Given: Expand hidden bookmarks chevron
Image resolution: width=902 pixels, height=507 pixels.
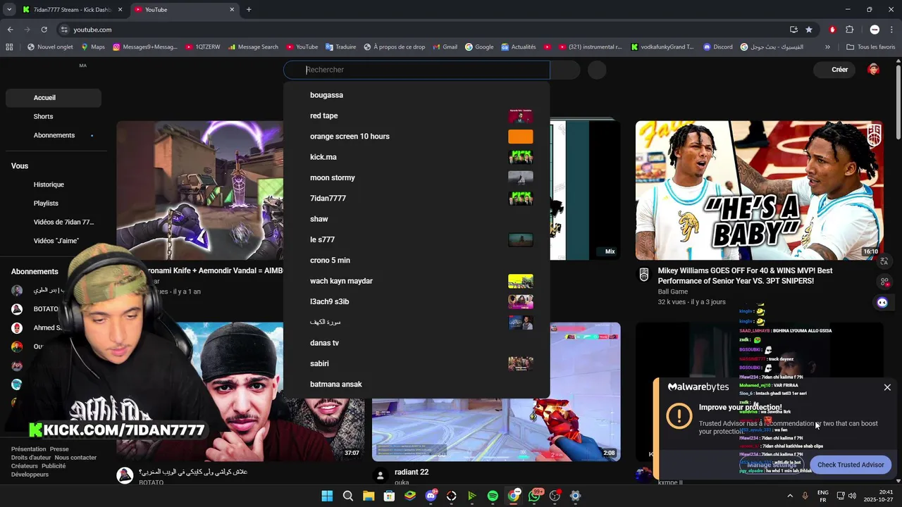Looking at the screenshot, I should [827, 47].
